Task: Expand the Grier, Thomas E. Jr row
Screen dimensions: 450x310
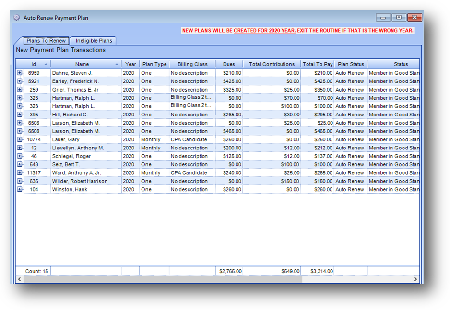Action: pos(20,90)
